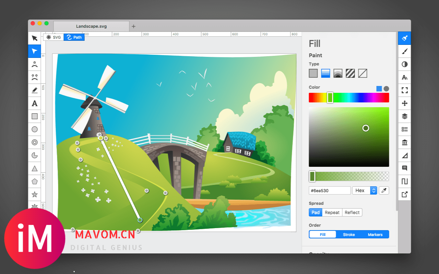Open the Export arrow panel
The image size is (439, 274).
pos(404,194)
